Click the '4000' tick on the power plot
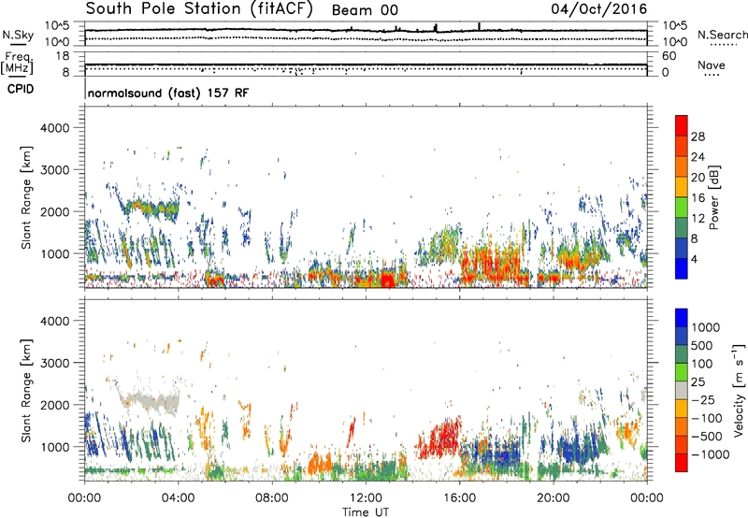 (x=54, y=128)
